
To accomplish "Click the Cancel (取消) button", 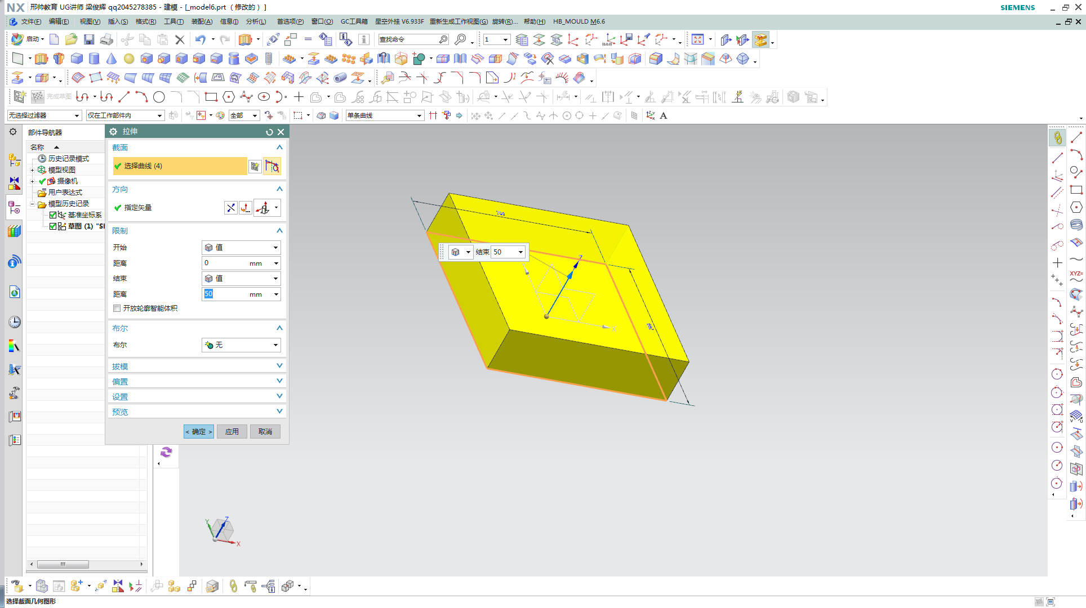I will [265, 432].
